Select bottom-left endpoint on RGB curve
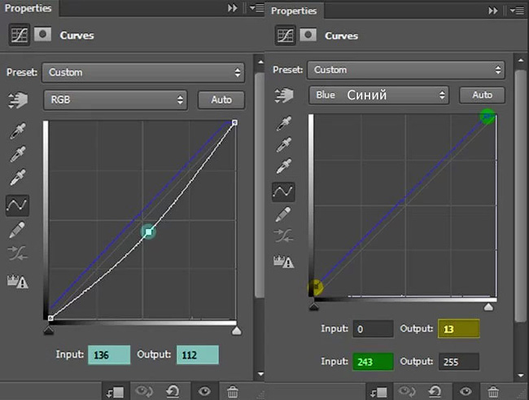Screen dimensions: 529x400 50,318
